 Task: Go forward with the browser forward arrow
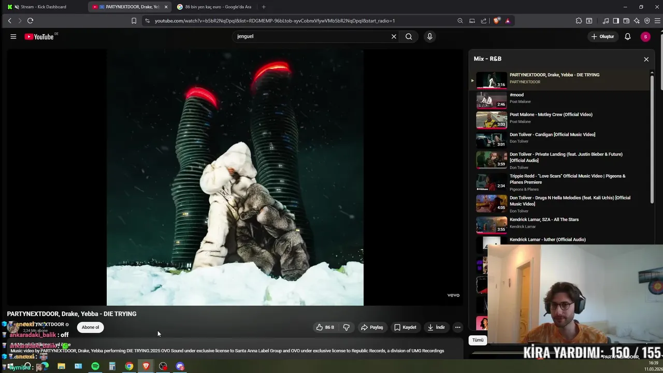(20, 21)
